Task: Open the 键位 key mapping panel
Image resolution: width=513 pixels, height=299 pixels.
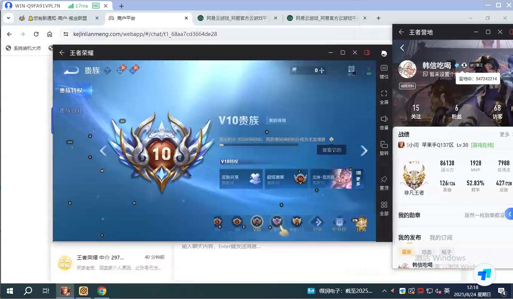Action: point(384,72)
